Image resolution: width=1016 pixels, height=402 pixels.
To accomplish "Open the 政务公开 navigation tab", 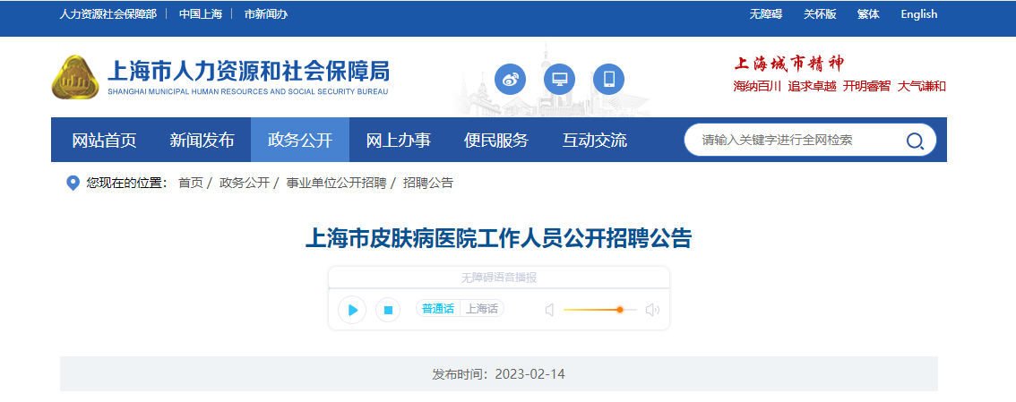I will (300, 140).
